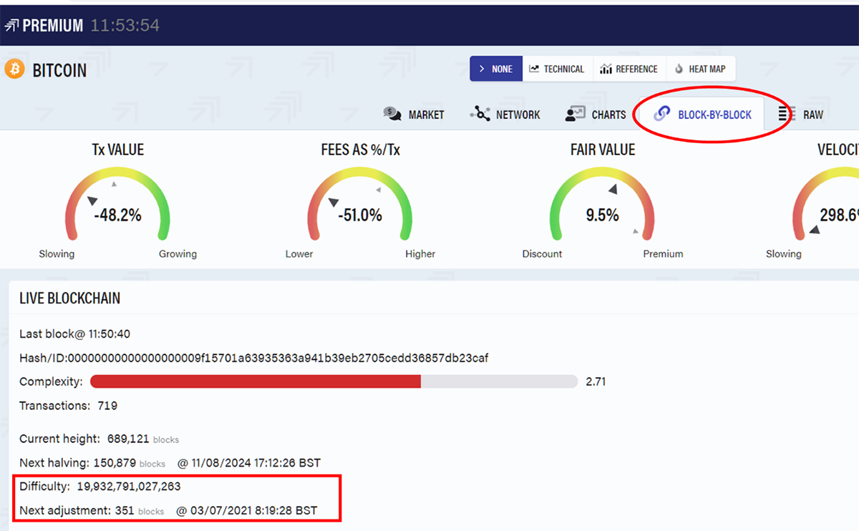Click the -51.0% gauge reading
Viewport: 859px width, 531px height.
[x=360, y=215]
